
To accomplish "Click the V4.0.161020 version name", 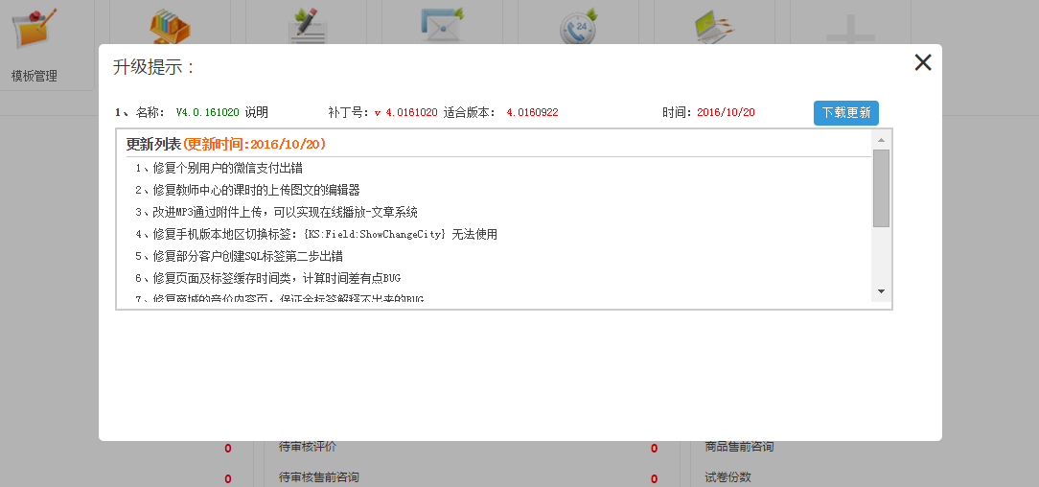I will tap(207, 113).
